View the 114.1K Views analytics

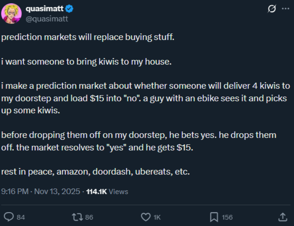[x=107, y=191]
